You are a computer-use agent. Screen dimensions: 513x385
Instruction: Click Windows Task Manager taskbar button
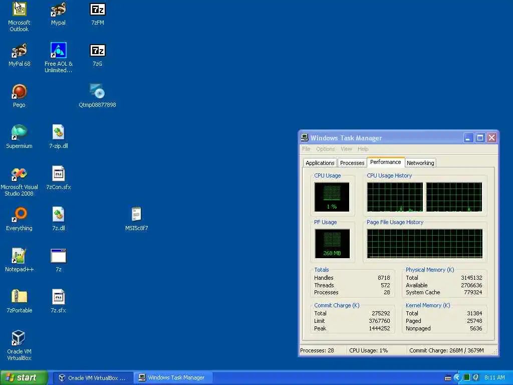click(173, 378)
